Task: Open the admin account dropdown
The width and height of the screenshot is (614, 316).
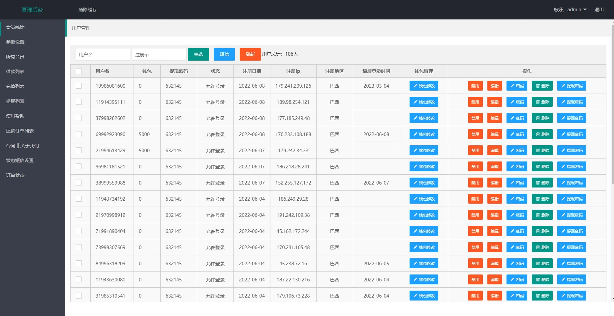Action: 570,10
